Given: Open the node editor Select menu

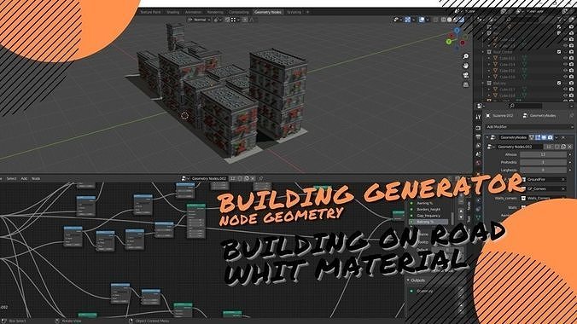Looking at the screenshot, I should coord(11,179).
